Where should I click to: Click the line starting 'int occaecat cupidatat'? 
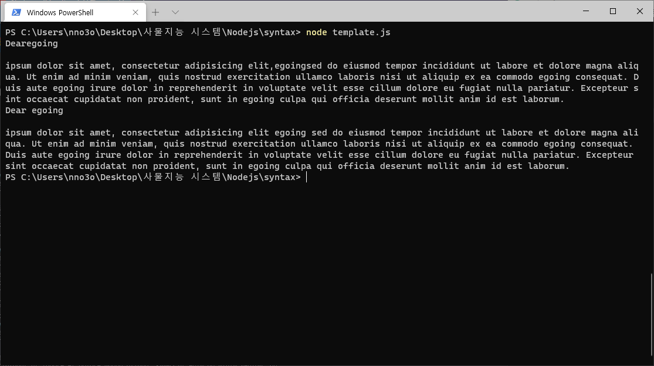click(285, 100)
